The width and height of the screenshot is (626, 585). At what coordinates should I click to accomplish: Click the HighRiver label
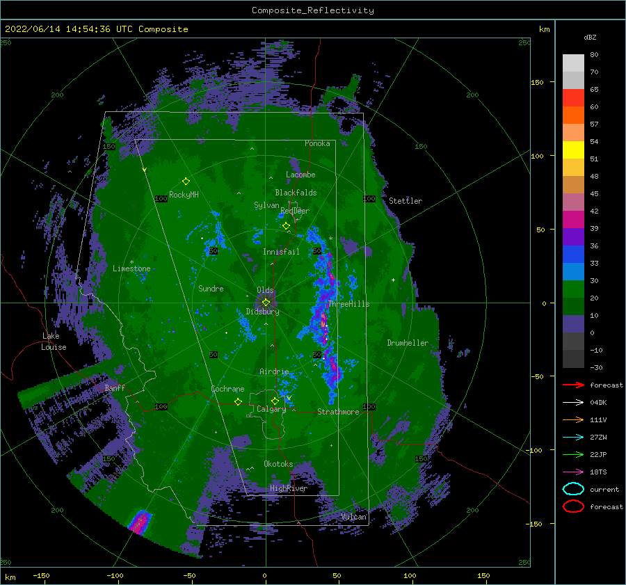[x=289, y=488]
